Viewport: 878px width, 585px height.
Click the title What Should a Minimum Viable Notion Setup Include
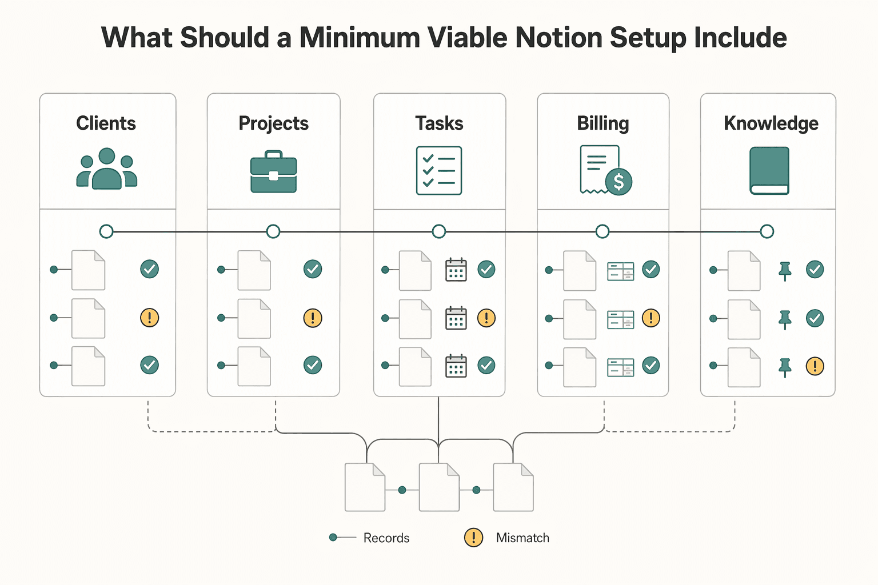click(x=444, y=38)
